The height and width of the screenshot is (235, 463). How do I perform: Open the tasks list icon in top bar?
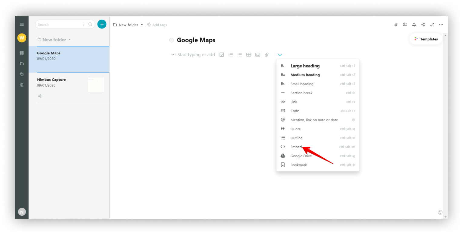[405, 24]
